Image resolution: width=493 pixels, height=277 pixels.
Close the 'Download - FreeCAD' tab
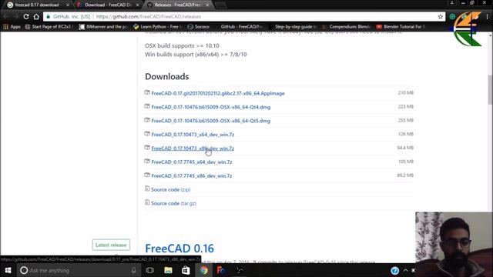[137, 5]
